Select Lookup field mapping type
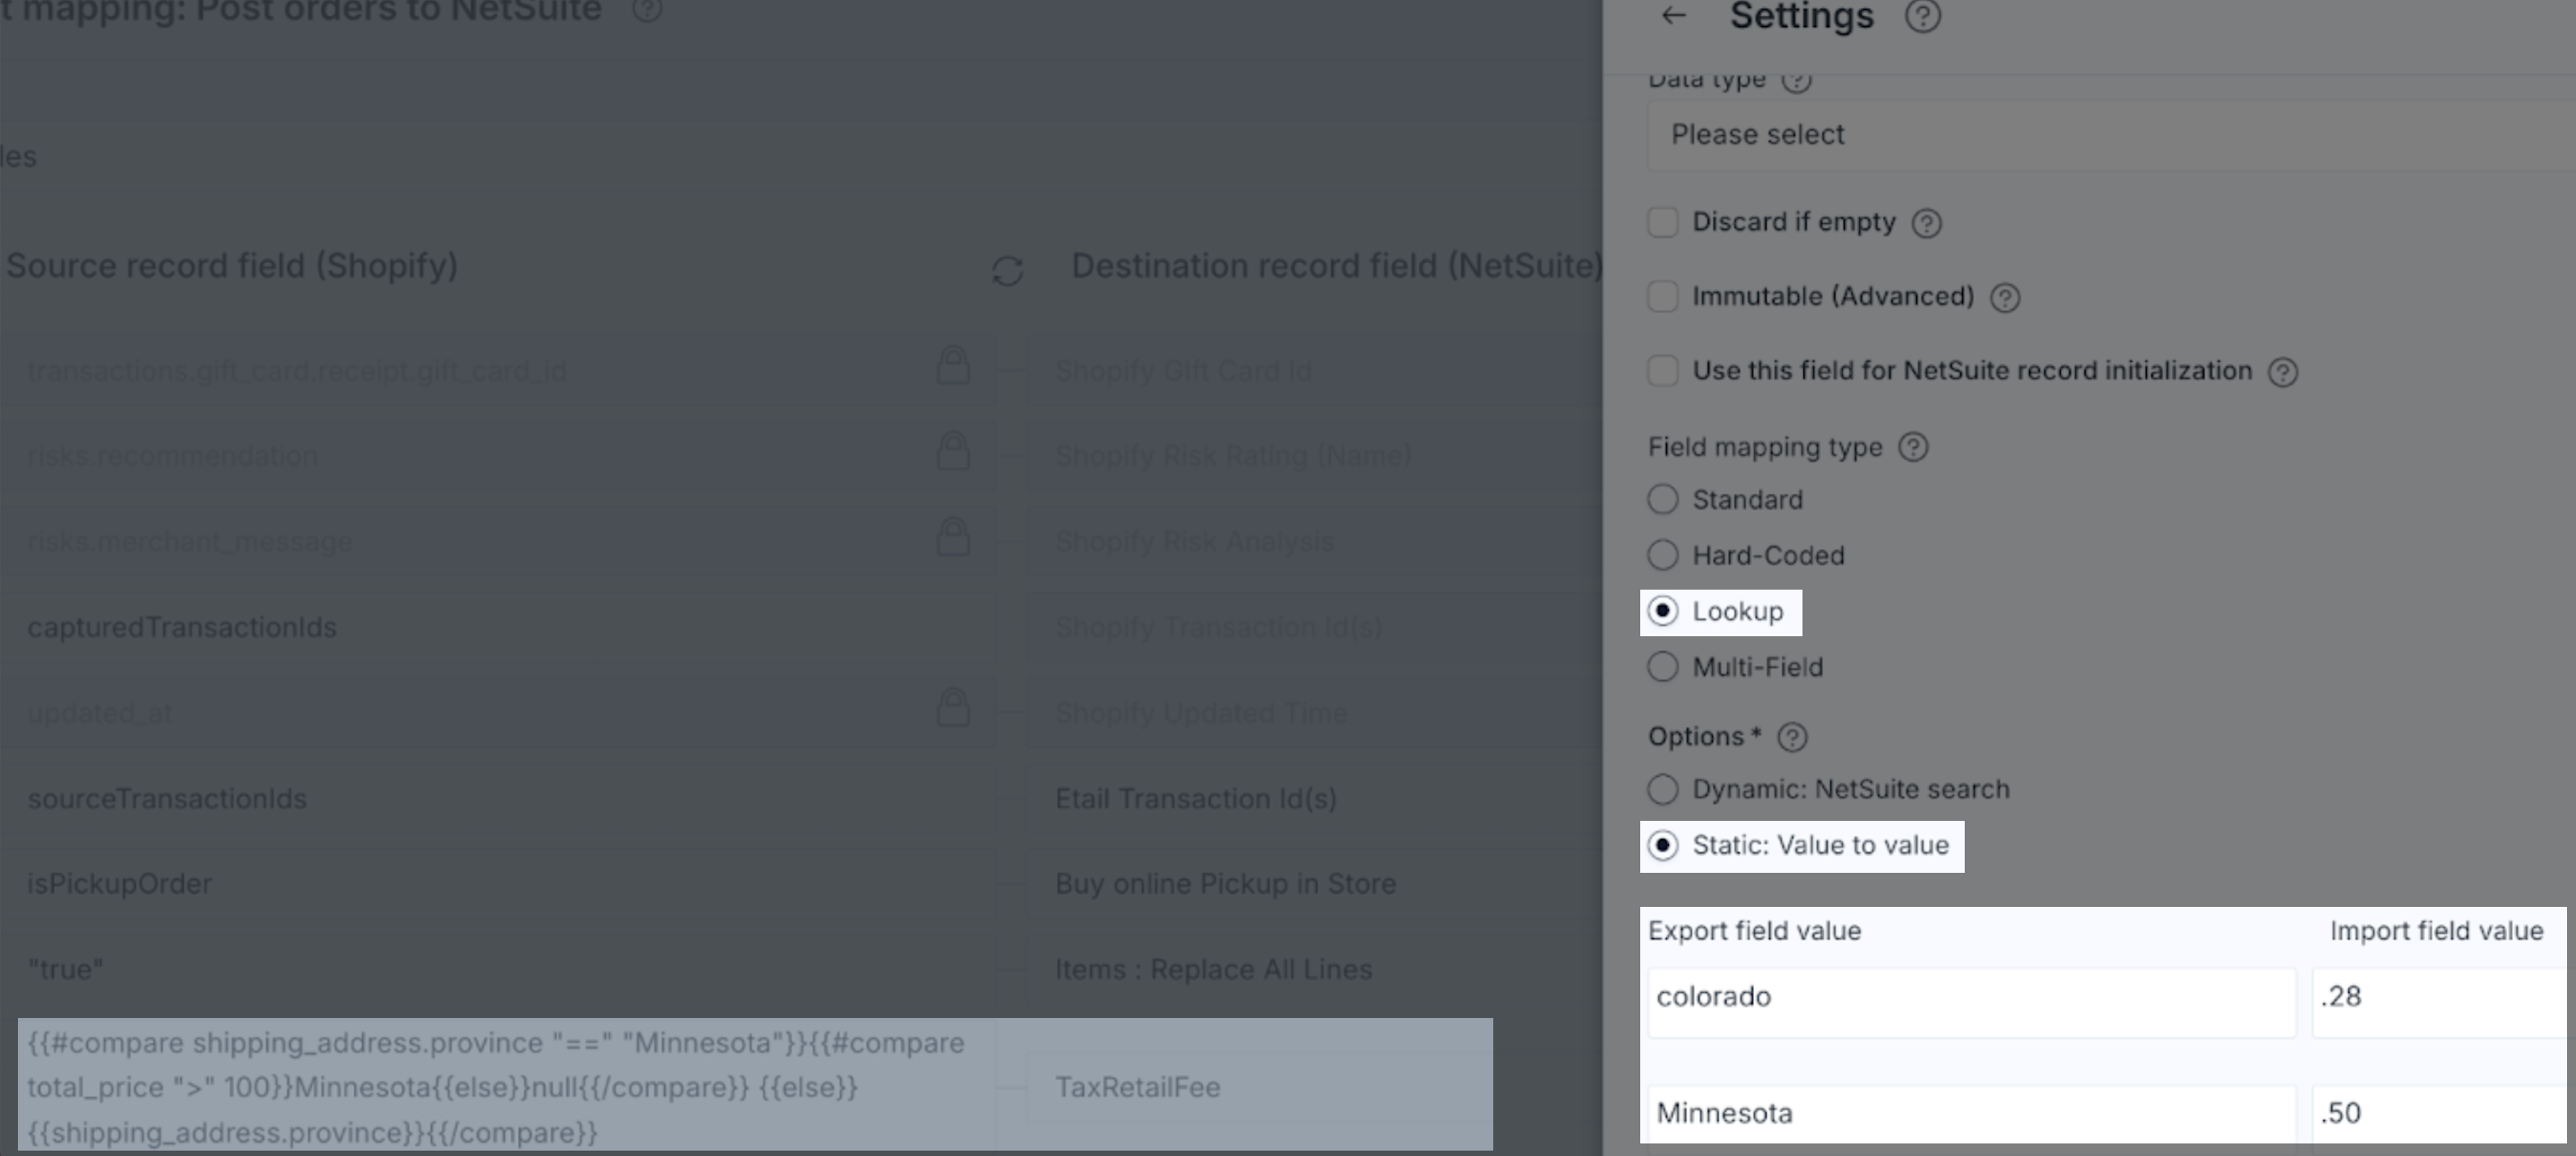Image resolution: width=2576 pixels, height=1156 pixels. click(x=1663, y=611)
